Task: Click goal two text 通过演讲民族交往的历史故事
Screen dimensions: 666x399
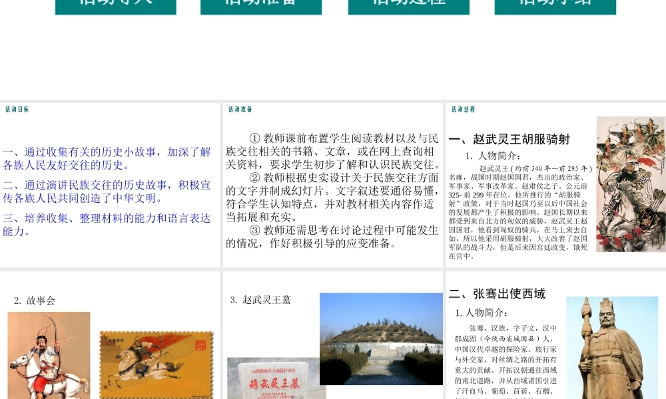Action: tap(107, 192)
